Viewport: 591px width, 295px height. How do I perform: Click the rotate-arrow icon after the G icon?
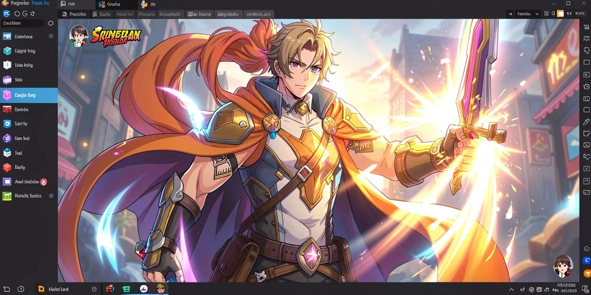point(32,14)
